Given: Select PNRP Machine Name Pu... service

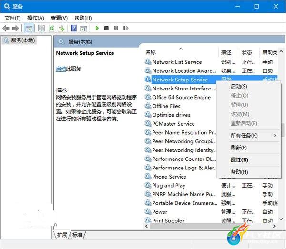Looking at the screenshot, I should click(x=184, y=194).
